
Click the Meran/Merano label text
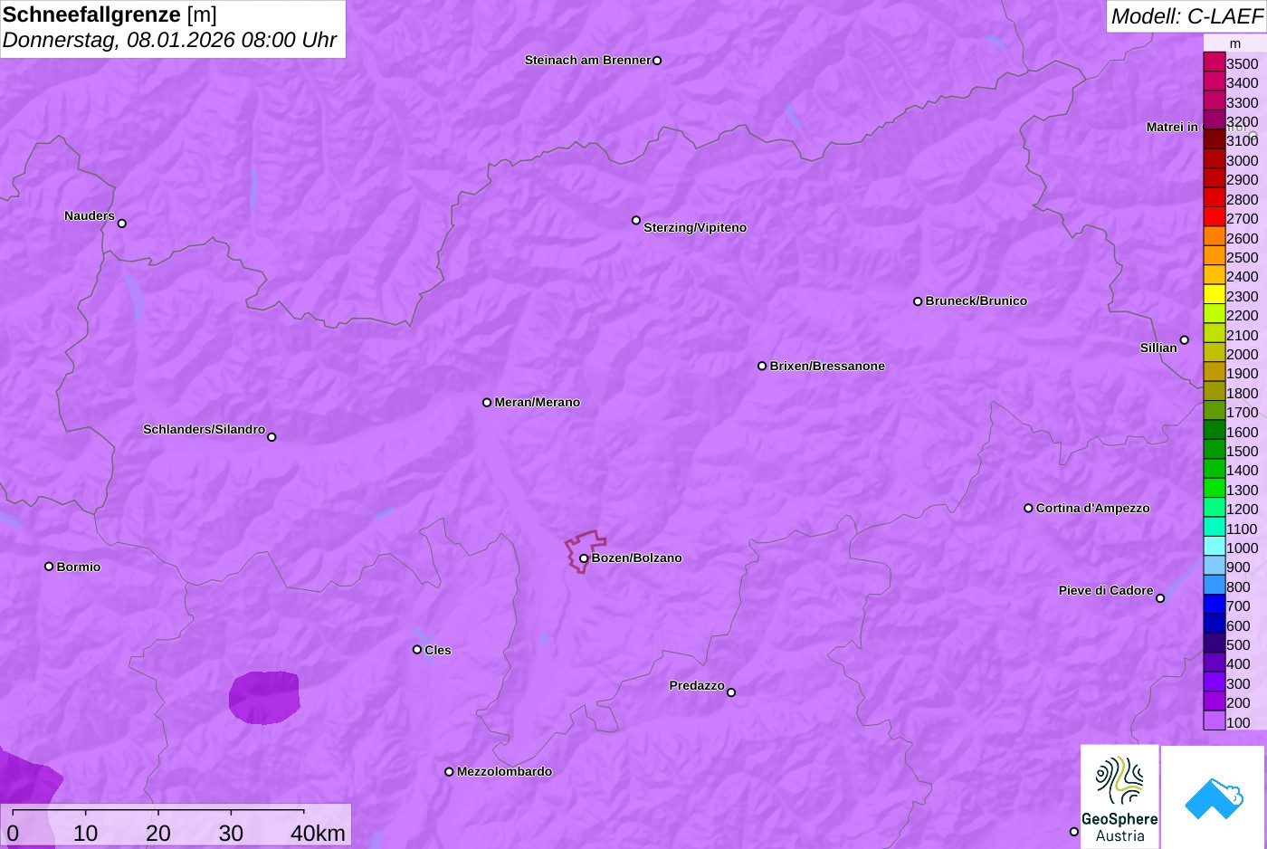(538, 402)
